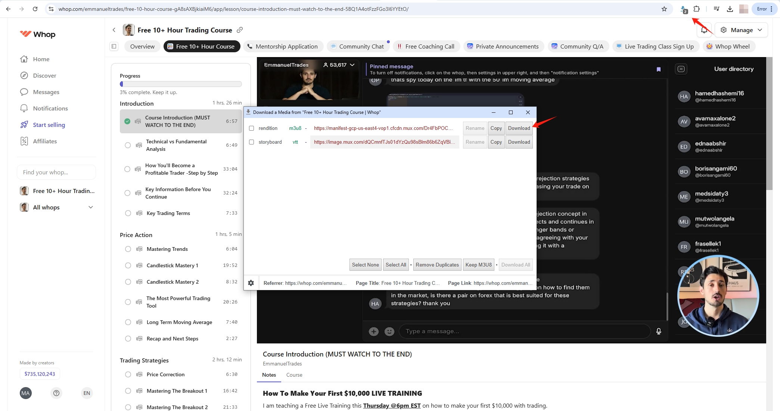This screenshot has width=780, height=411.
Task: Open Mentorship Application tab
Action: tap(283, 46)
